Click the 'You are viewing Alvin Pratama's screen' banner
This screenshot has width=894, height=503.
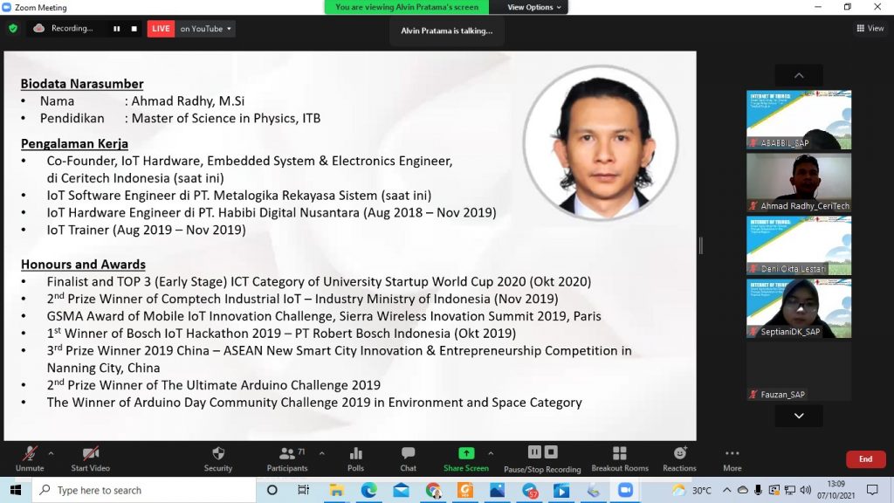[x=407, y=7]
